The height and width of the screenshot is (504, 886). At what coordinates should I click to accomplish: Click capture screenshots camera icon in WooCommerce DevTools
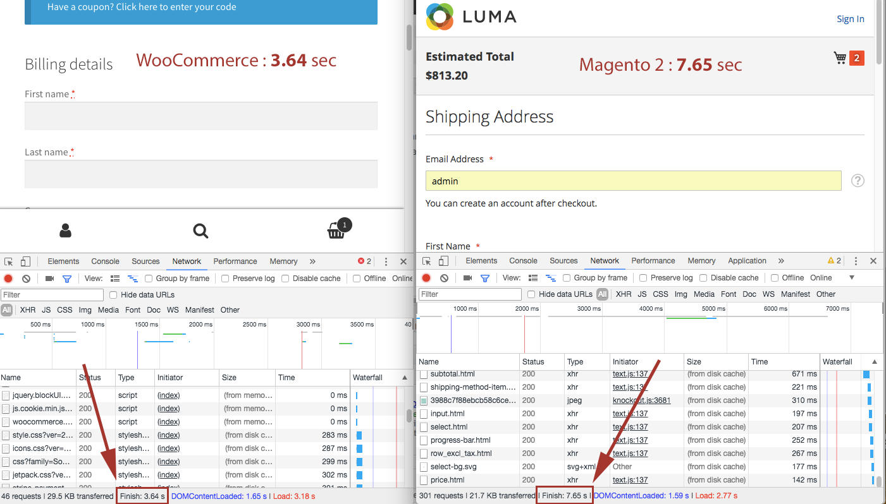click(x=49, y=279)
